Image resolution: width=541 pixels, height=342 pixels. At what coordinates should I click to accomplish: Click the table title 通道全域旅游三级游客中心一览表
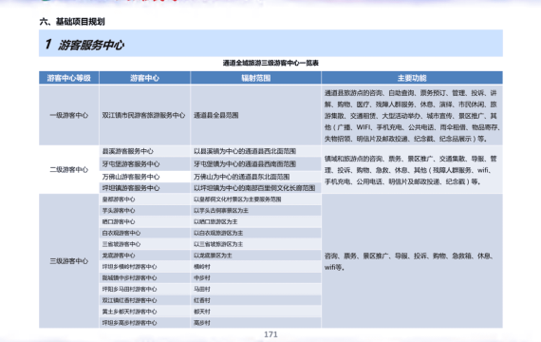click(x=270, y=63)
